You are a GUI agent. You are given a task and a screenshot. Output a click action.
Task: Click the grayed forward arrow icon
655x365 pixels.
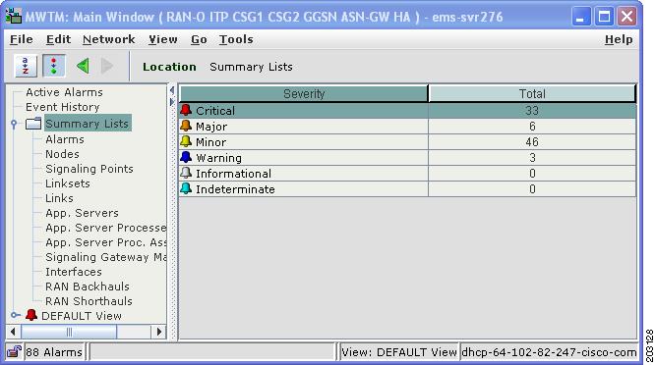[x=107, y=66]
